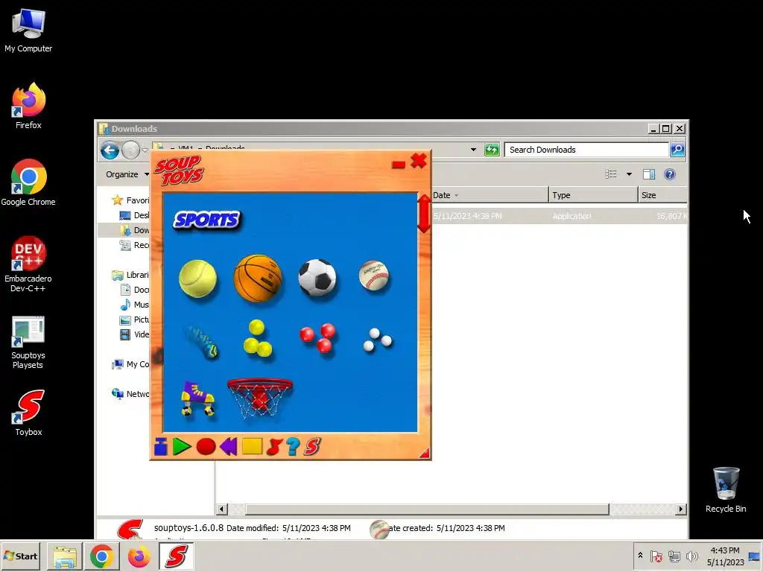Click the green play triangle
This screenshot has width=763, height=572.
pyautogui.click(x=182, y=447)
